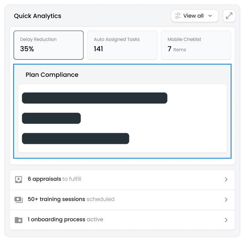
Task: Click the starred folder icon for onboarding
Action: (x=19, y=220)
